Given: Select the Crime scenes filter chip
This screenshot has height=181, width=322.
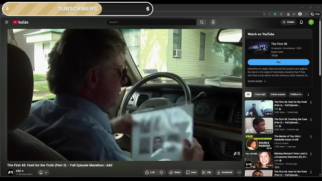Looking at the screenshot, I should click(x=278, y=95).
